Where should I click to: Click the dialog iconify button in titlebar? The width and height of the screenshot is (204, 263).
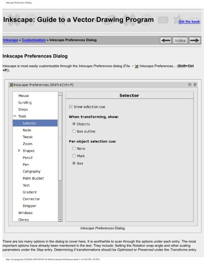coord(190,84)
